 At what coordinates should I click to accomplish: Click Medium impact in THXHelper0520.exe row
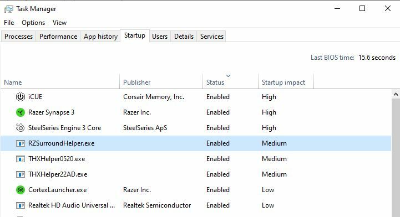[274, 159]
